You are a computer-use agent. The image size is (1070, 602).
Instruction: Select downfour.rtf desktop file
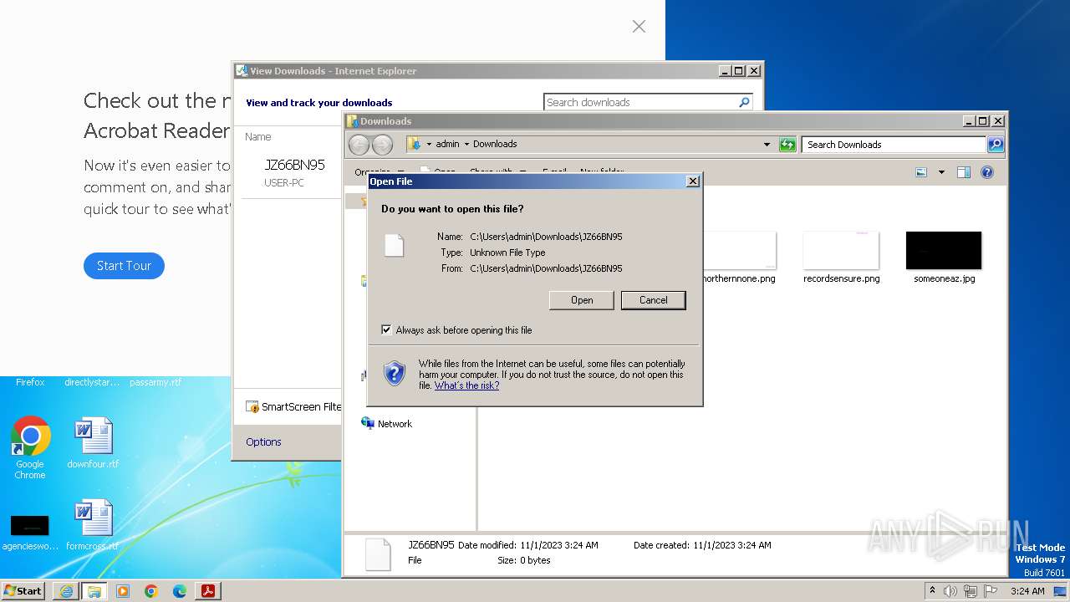pyautogui.click(x=93, y=442)
